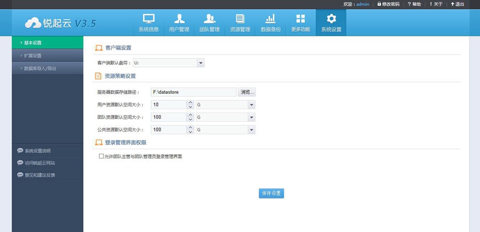This screenshot has width=480, height=232.
Task: Open 用户管理 user icon
Action: click(x=179, y=19)
